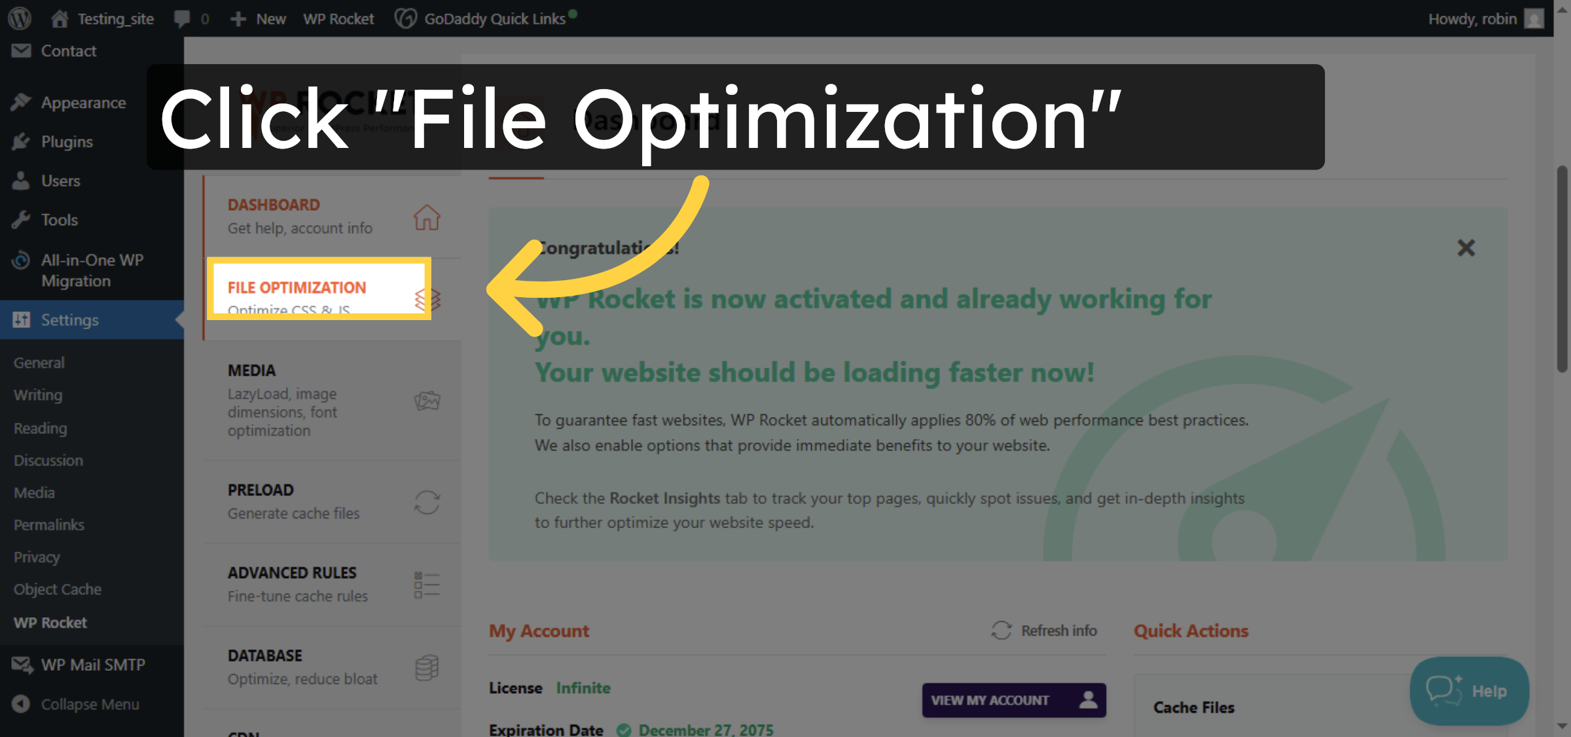
Task: Open the Help chat bubble
Action: tap(1468, 691)
